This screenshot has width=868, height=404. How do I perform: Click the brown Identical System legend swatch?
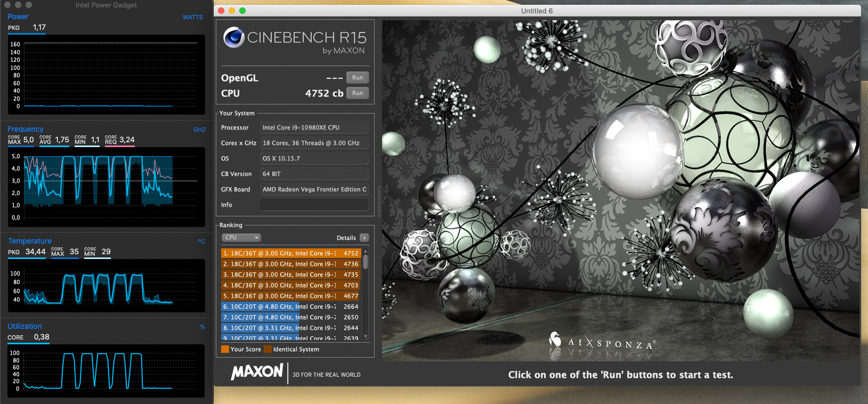(x=268, y=350)
